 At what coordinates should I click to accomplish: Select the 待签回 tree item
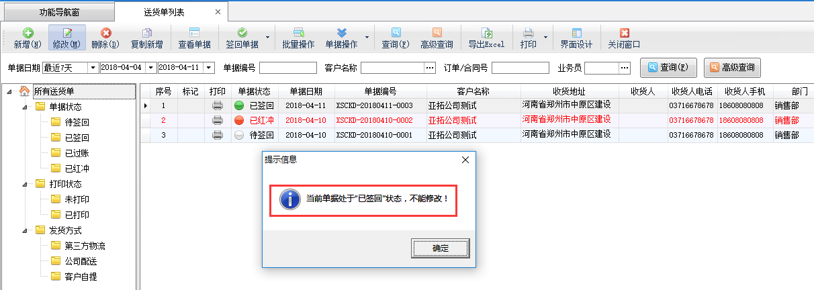click(77, 122)
